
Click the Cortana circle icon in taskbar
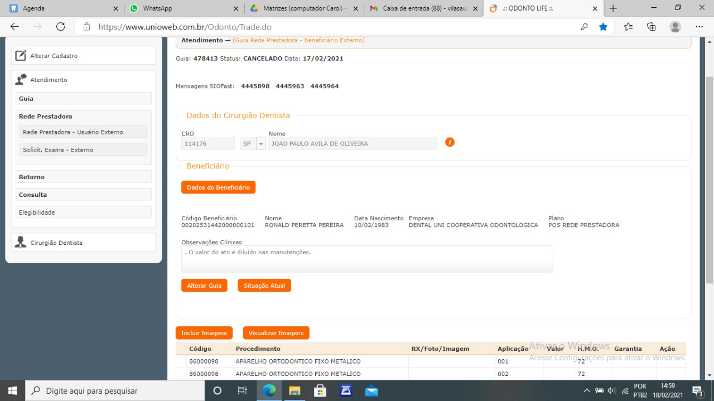[218, 390]
